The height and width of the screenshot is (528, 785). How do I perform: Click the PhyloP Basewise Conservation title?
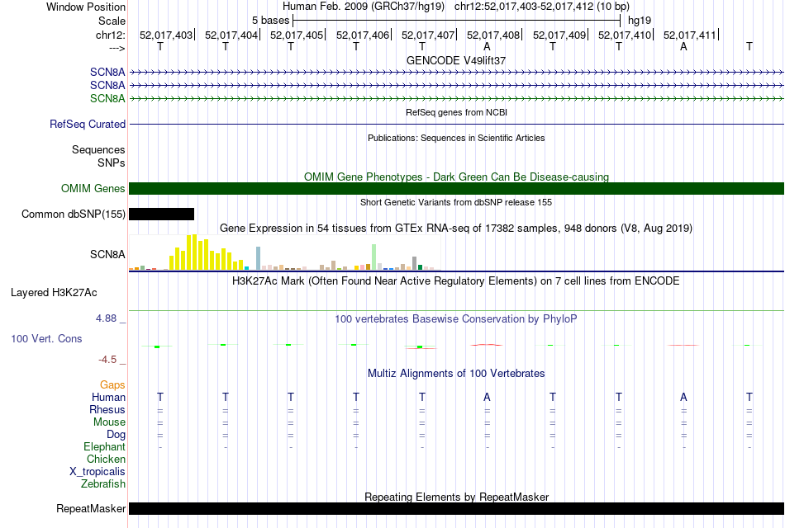click(x=456, y=318)
